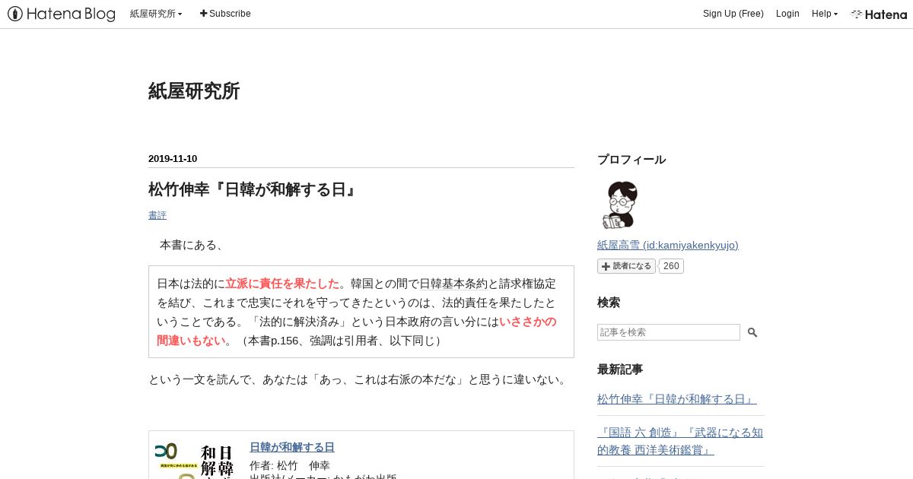Focus the 記事を検索 search field
The image size is (913, 479).
(x=669, y=332)
